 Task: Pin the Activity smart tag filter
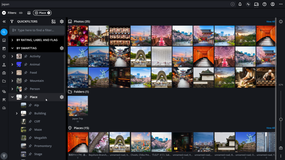pyautogui.click(x=26, y=56)
